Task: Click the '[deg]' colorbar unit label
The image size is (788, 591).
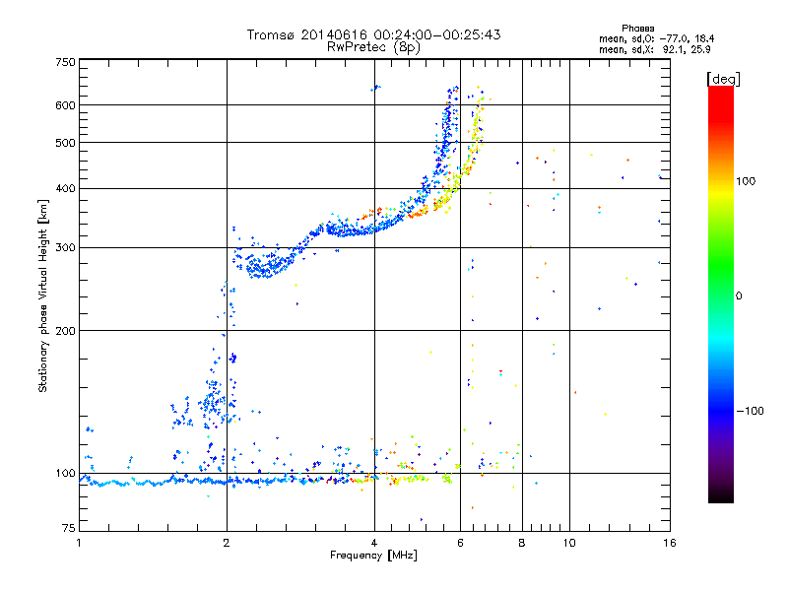Action: (723, 79)
